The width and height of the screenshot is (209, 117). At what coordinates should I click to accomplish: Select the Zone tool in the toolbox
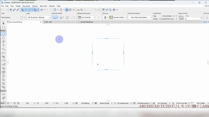[x=4, y=84]
